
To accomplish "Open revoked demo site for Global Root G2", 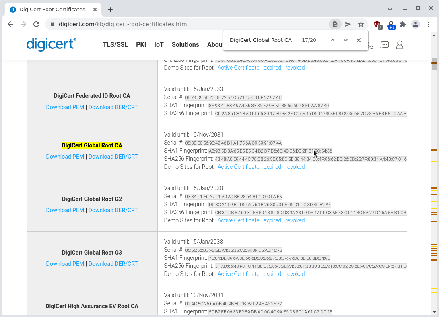I will pyautogui.click(x=295, y=220).
